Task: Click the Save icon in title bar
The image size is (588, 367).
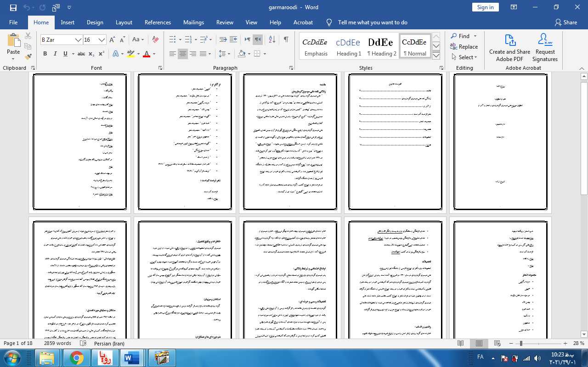Action: point(13,7)
